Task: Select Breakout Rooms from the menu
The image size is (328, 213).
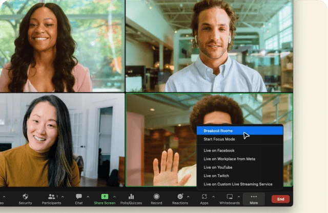Action: [x=218, y=131]
